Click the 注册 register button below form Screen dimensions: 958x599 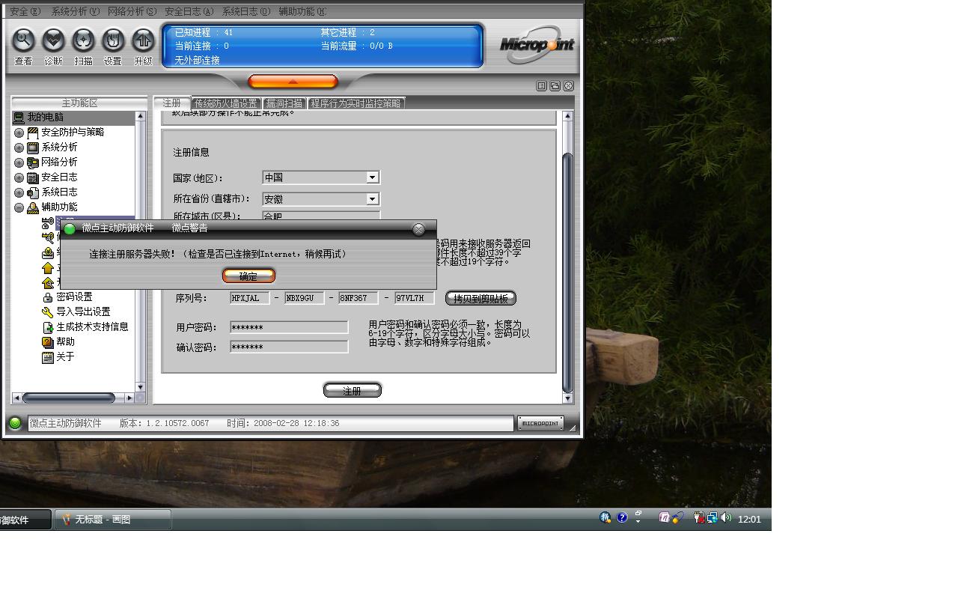coord(353,390)
